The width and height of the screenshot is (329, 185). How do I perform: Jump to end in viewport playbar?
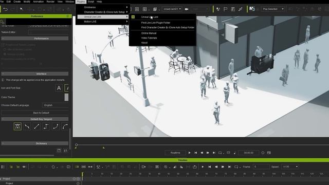[214, 153]
